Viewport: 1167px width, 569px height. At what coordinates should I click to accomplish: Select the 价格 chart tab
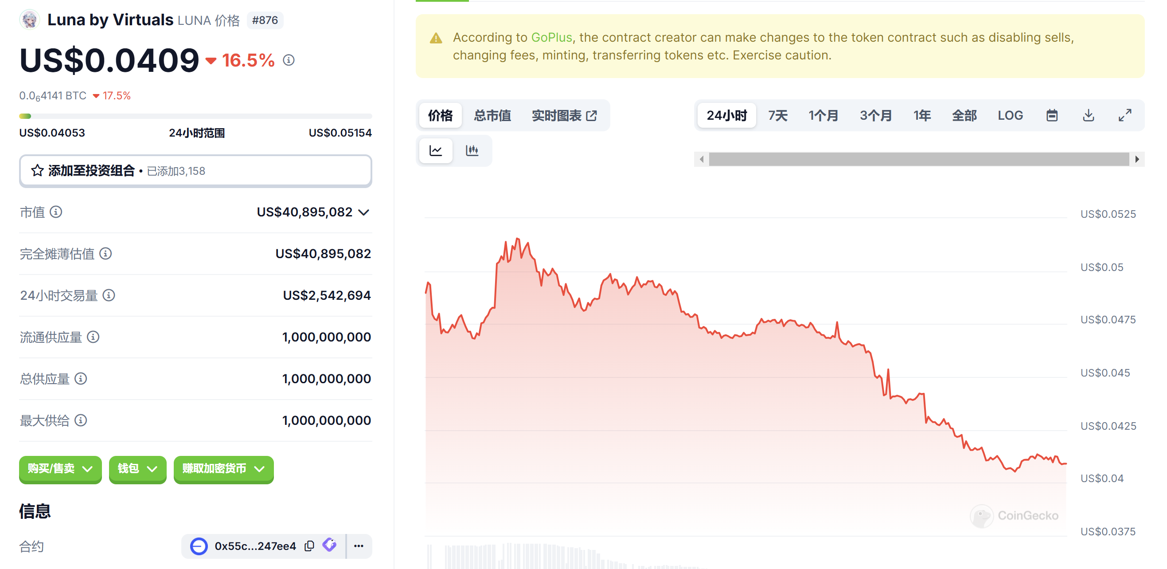(441, 116)
